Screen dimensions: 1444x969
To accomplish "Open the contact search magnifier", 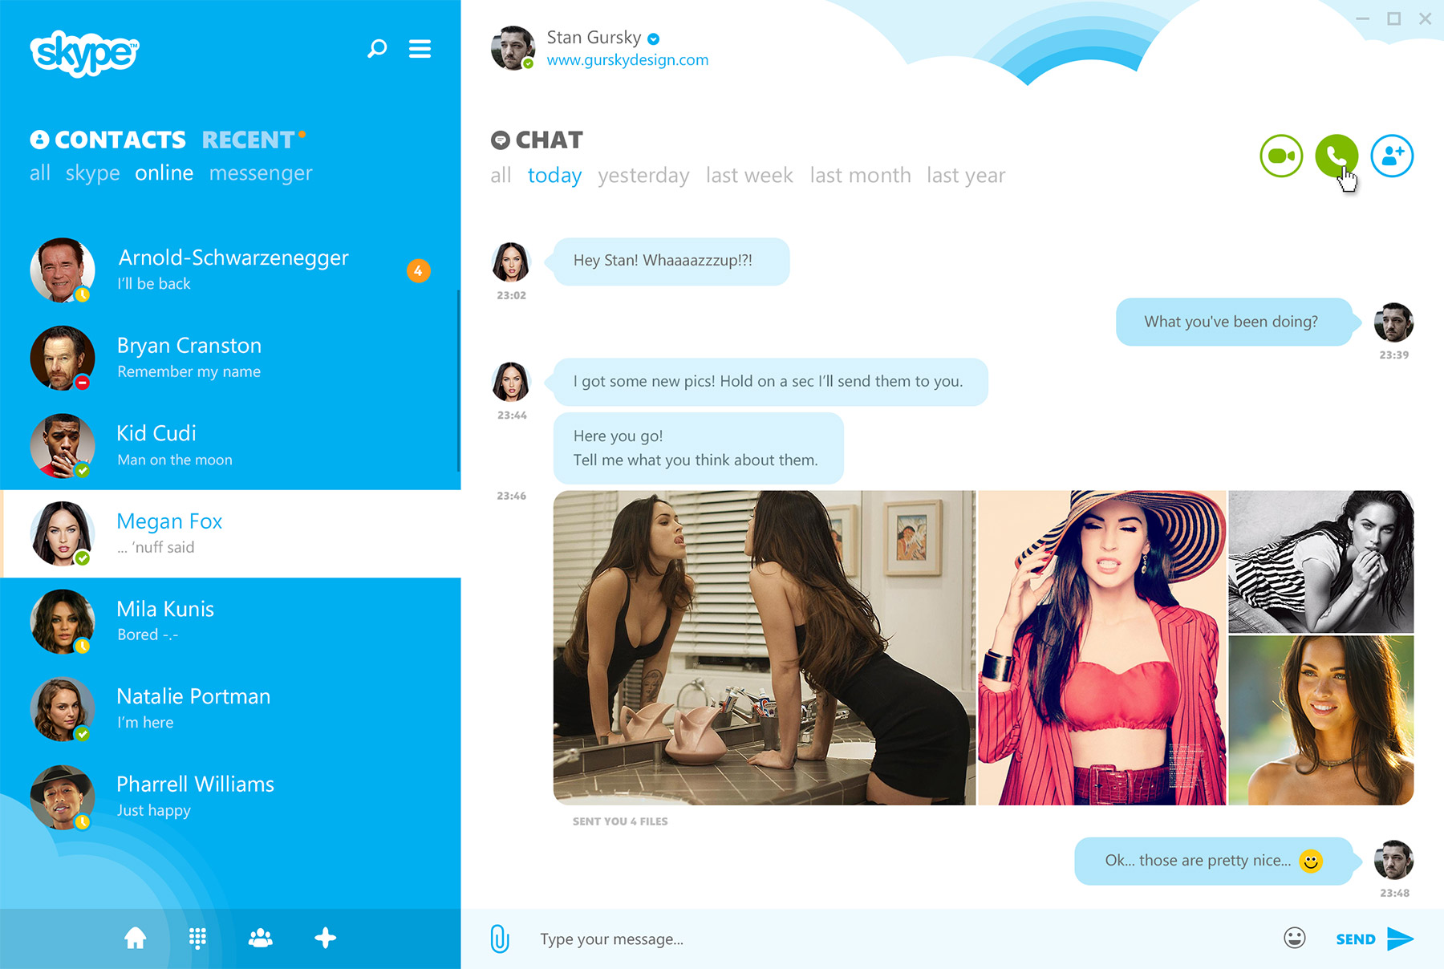I will (377, 49).
